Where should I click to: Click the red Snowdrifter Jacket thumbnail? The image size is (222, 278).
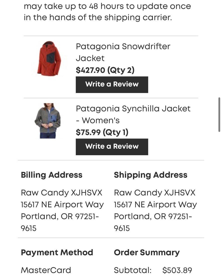(49, 59)
